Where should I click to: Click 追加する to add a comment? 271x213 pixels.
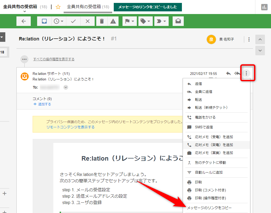click(42, 104)
